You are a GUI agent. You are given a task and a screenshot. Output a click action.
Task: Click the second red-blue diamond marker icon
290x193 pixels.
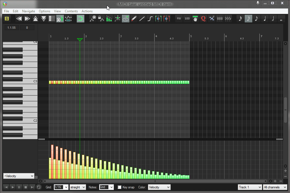click(167, 19)
